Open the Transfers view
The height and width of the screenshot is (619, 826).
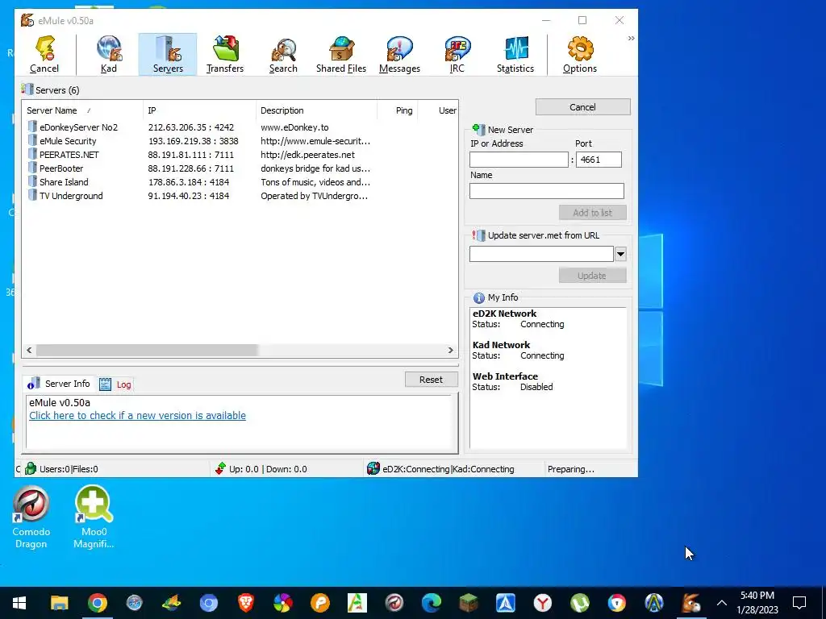click(225, 54)
